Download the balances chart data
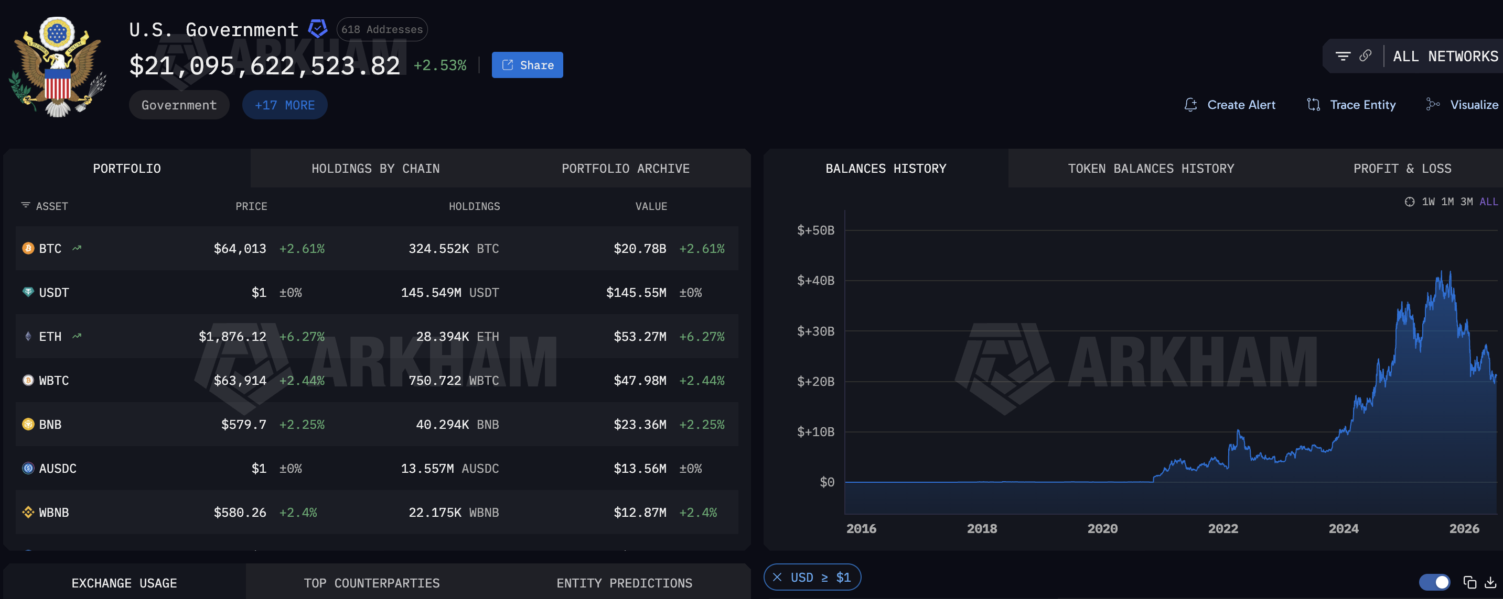Image resolution: width=1503 pixels, height=599 pixels. click(1490, 582)
